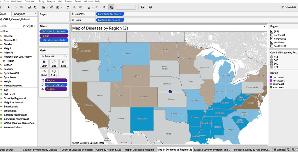Click the Size button in Marks card
298x152 pixels.
54,63
